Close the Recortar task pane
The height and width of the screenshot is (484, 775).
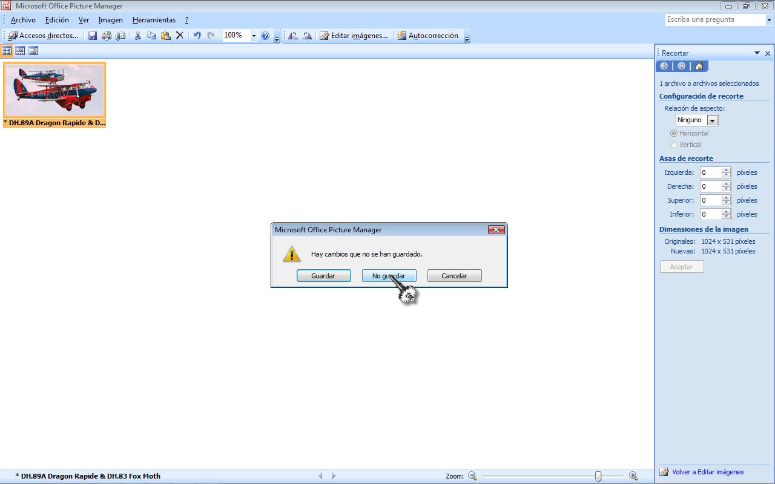[x=768, y=53]
